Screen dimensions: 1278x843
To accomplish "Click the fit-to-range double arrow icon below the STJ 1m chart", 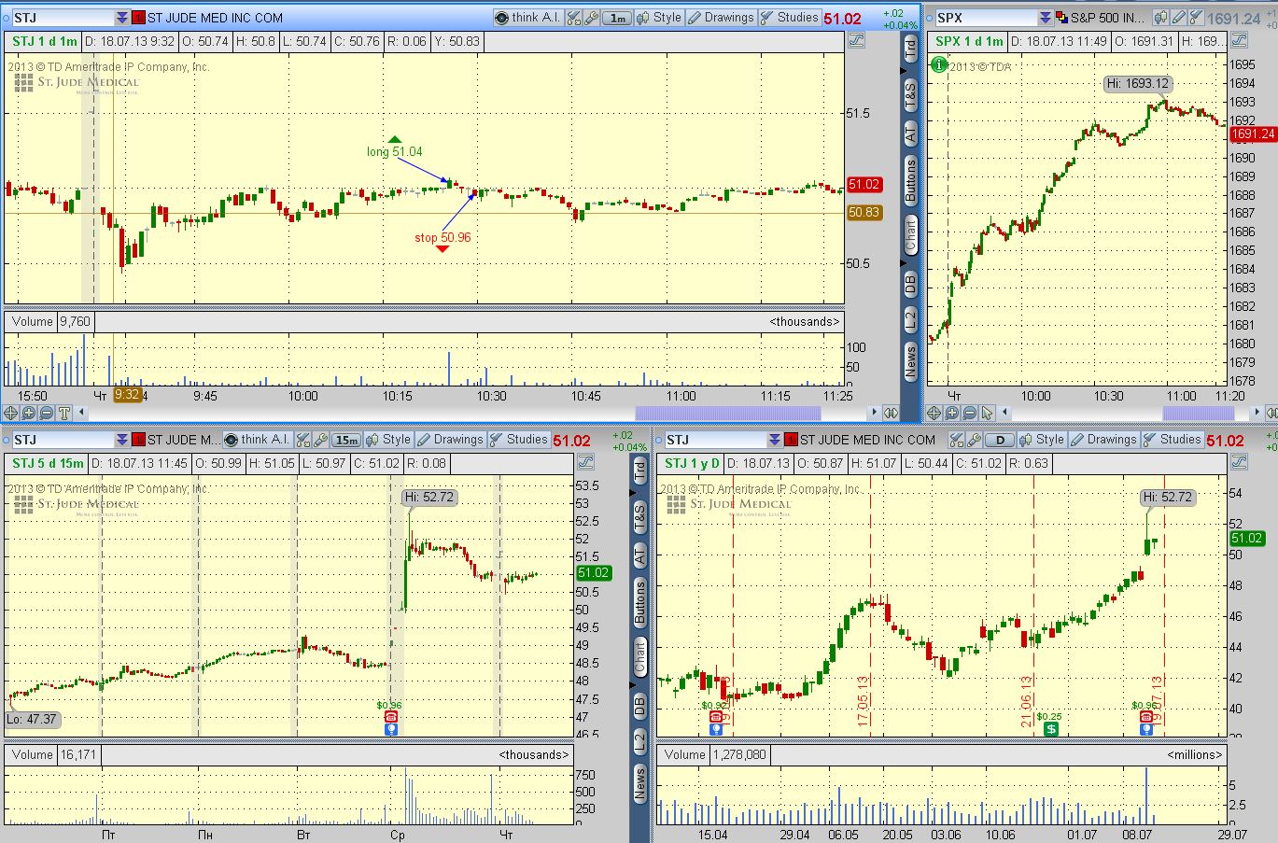I will coord(891,413).
